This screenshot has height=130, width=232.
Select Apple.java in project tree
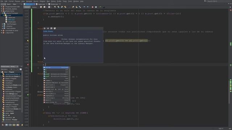click(x=12, y=18)
